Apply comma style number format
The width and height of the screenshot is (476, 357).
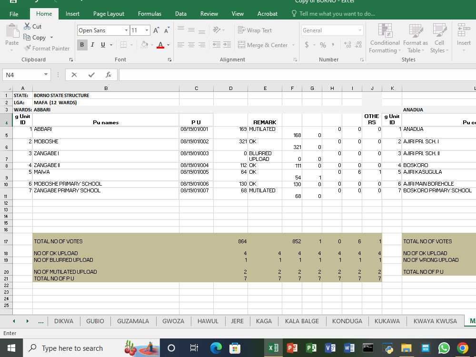tap(333, 45)
